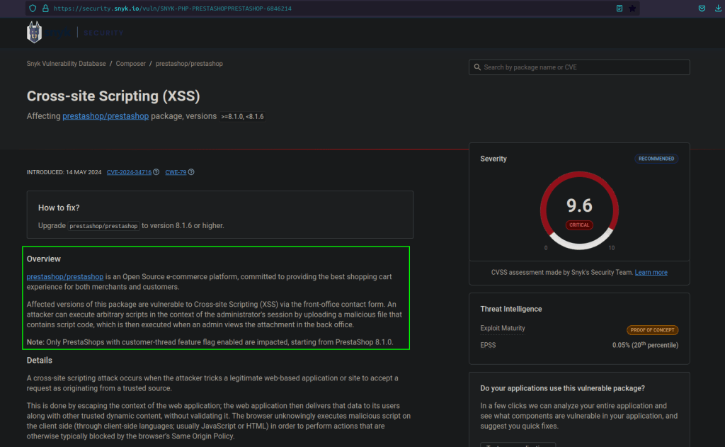Open the CVE-2024-34716 link
Screen dimensions: 725x447
pos(129,172)
